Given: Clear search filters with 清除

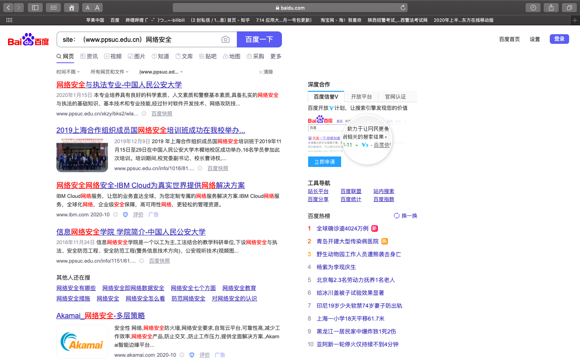Looking at the screenshot, I should pos(266,72).
